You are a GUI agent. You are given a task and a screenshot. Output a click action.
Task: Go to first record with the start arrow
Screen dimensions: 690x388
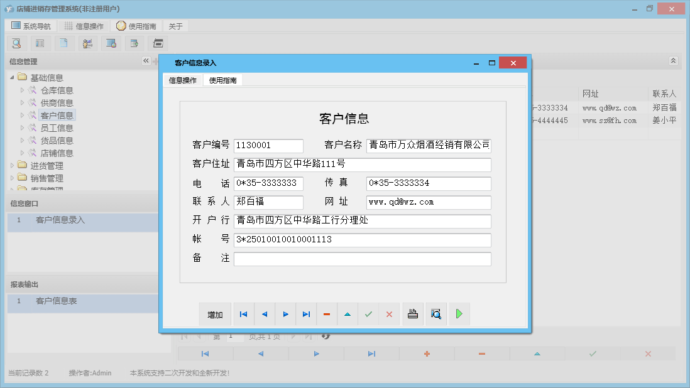coord(243,314)
